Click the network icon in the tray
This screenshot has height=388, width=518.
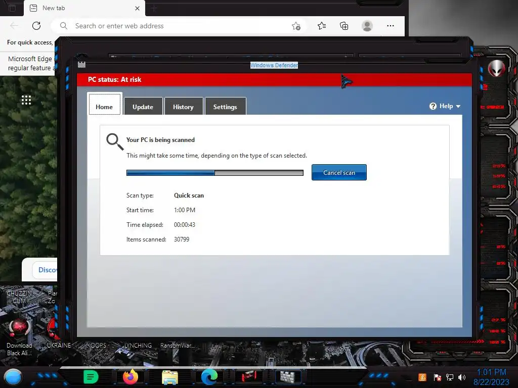coord(450,377)
